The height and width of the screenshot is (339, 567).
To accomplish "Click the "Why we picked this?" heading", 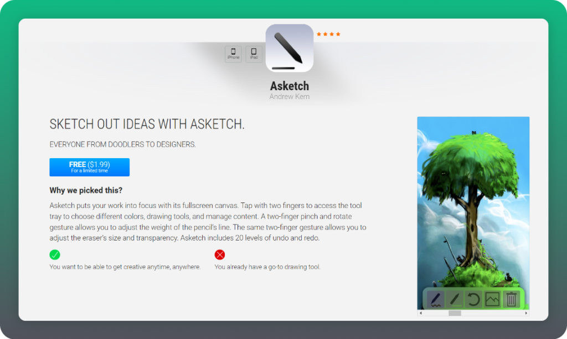I will 86,190.
